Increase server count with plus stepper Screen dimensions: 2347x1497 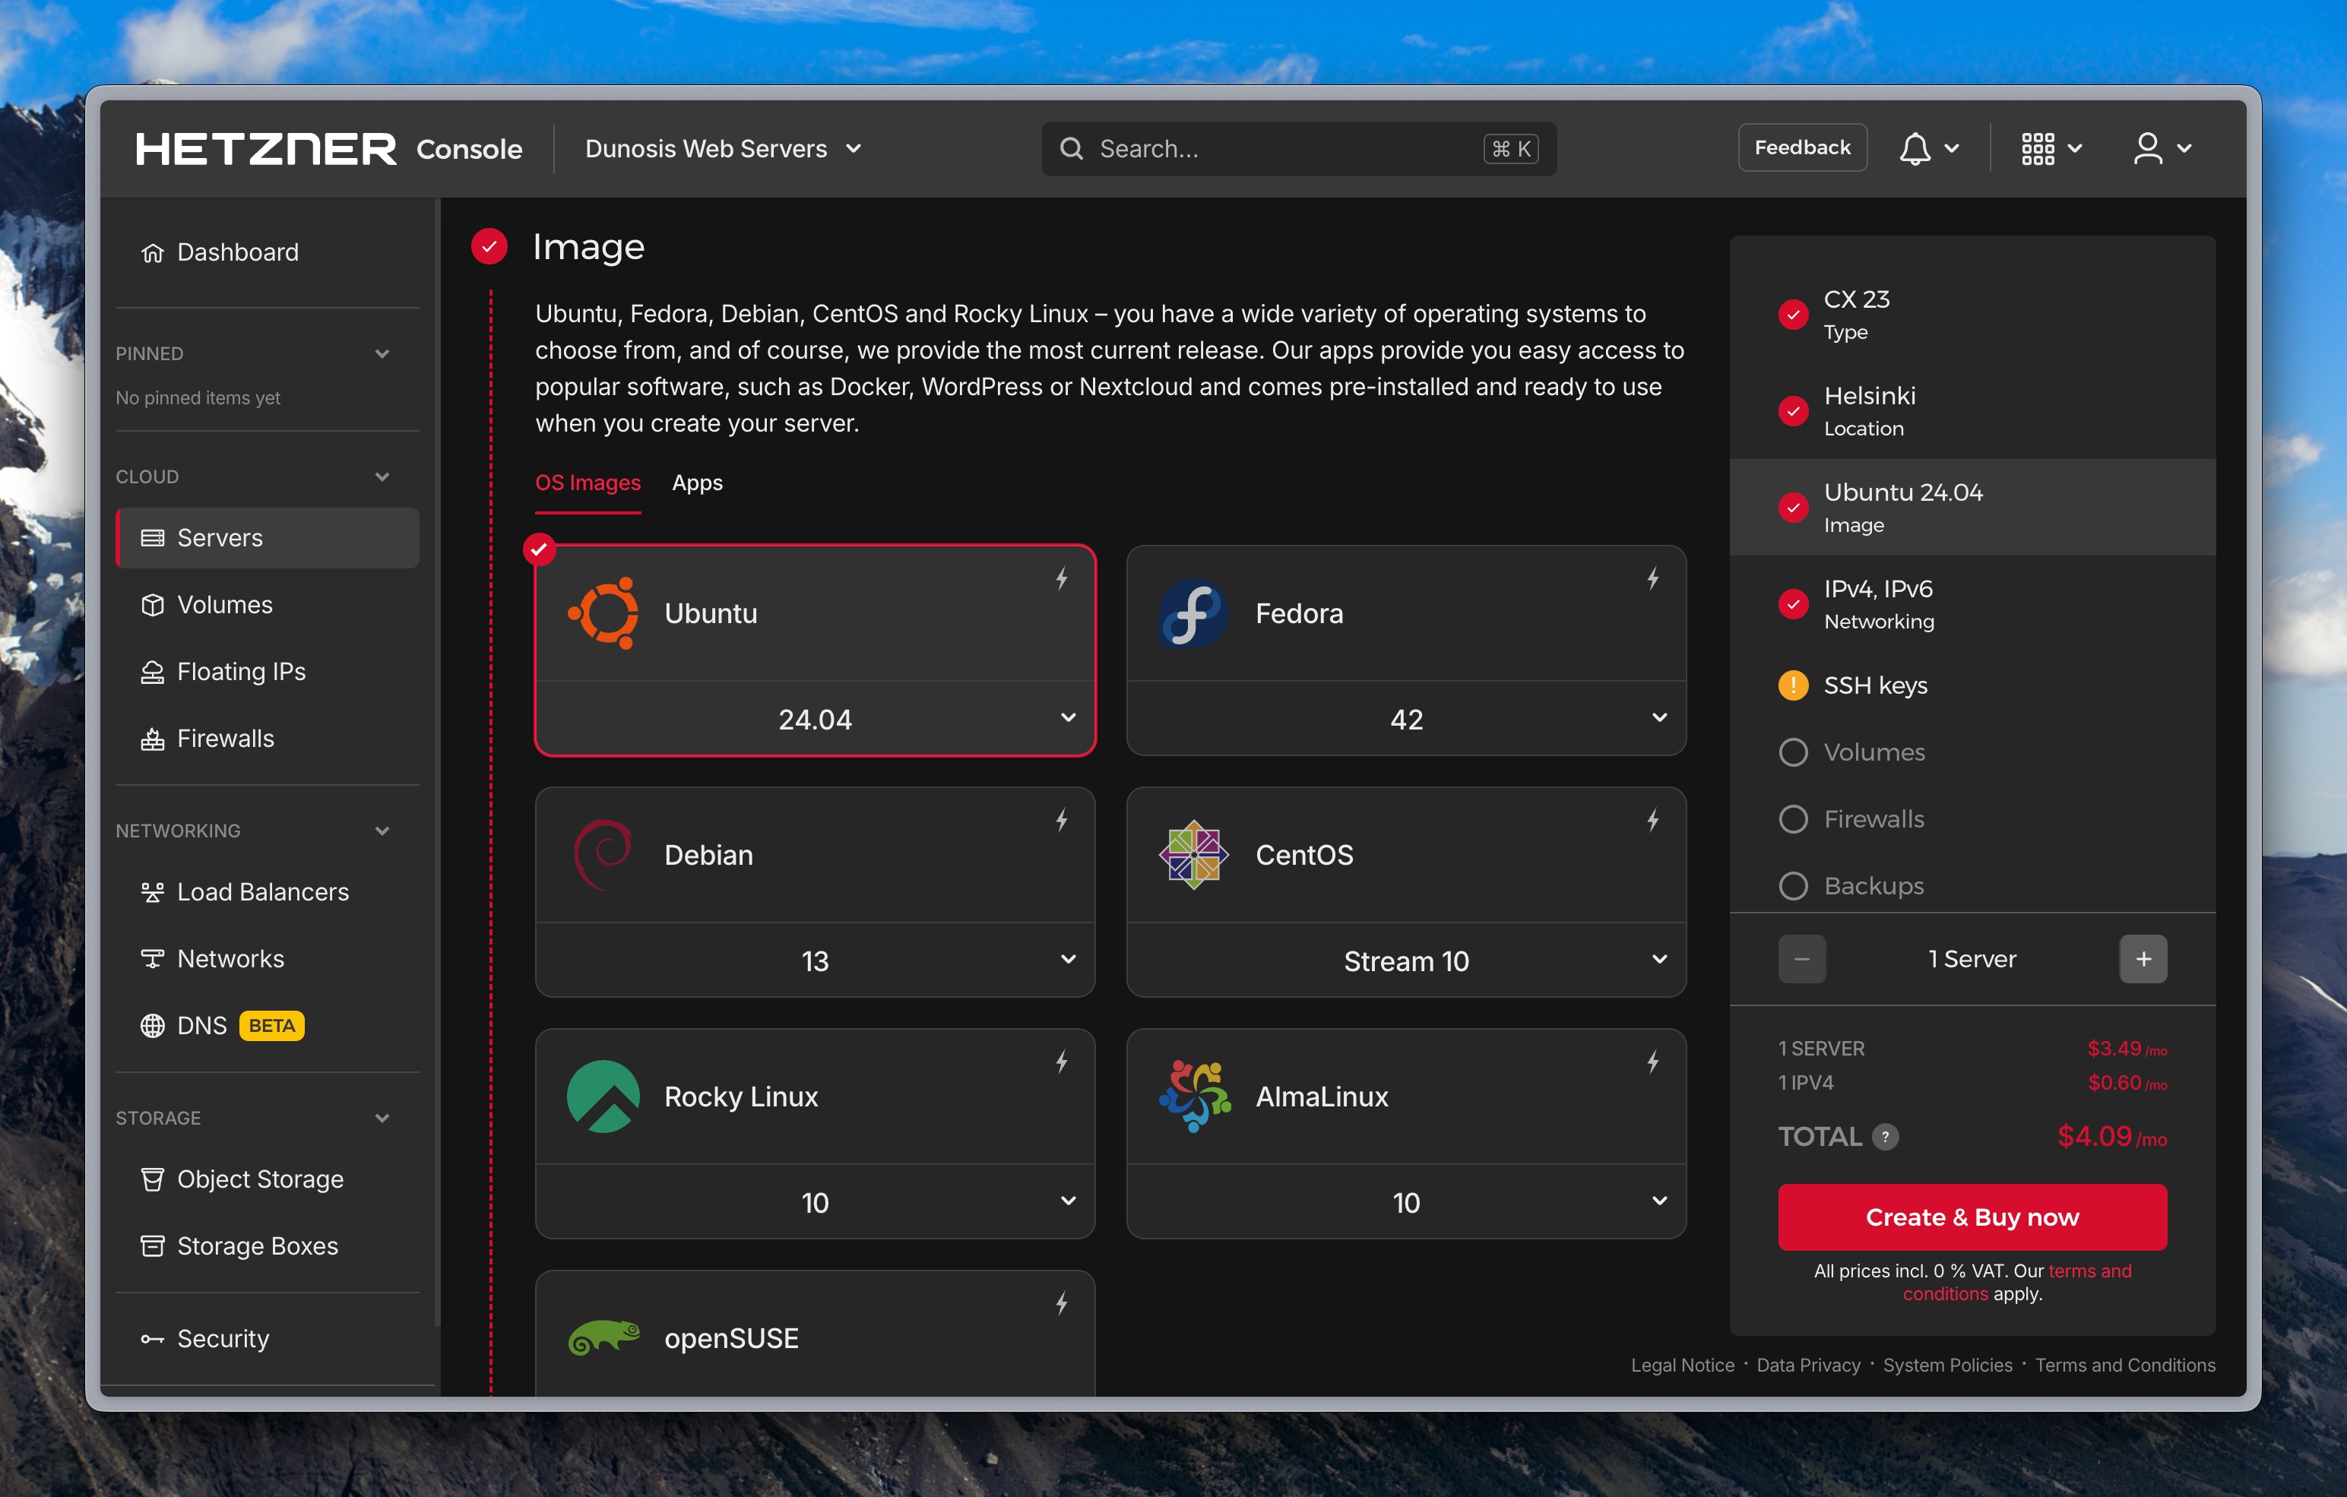(x=2143, y=959)
